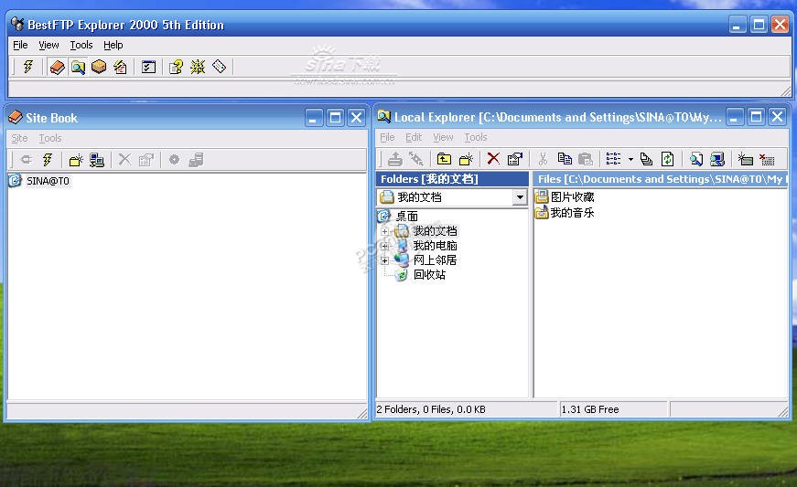Click the paste icon in Local Explorer
This screenshot has width=797, height=487.
[586, 159]
